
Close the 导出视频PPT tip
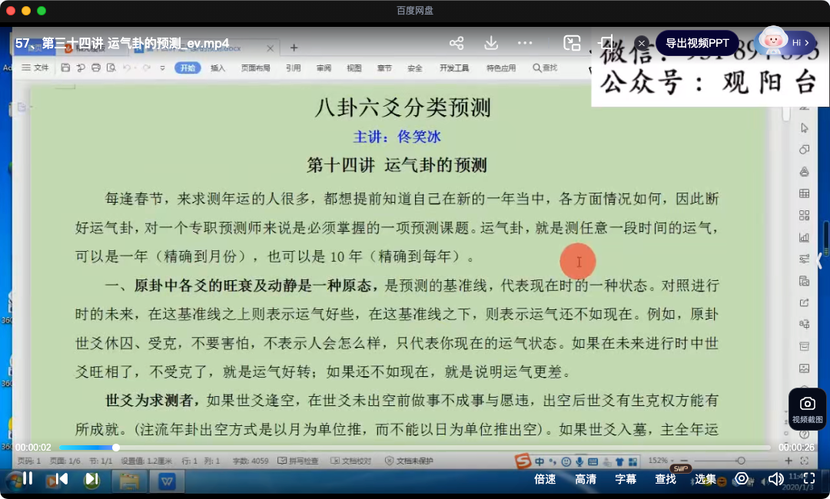(x=642, y=43)
